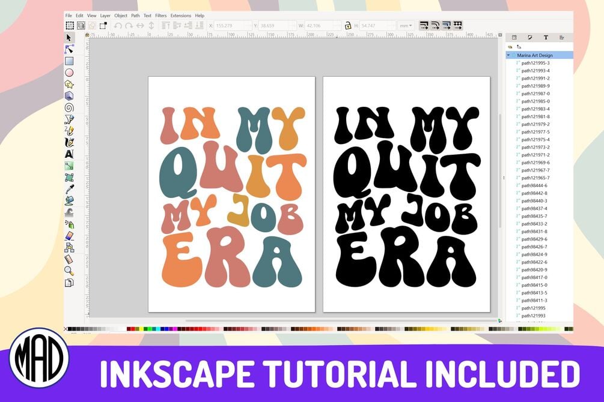Choose the Calligraphy tool
The image size is (604, 402).
click(69, 142)
